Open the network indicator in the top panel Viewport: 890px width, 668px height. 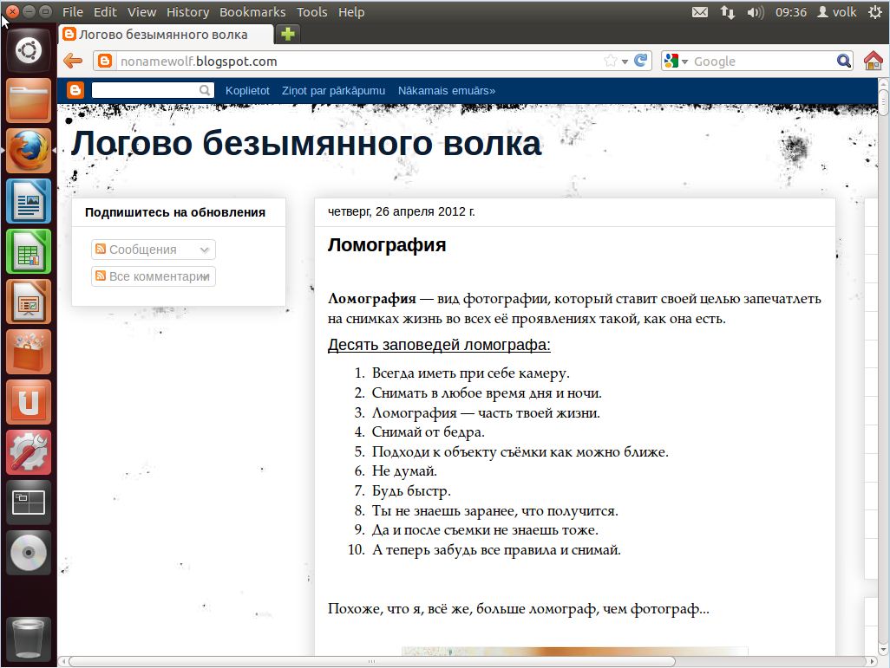point(728,12)
